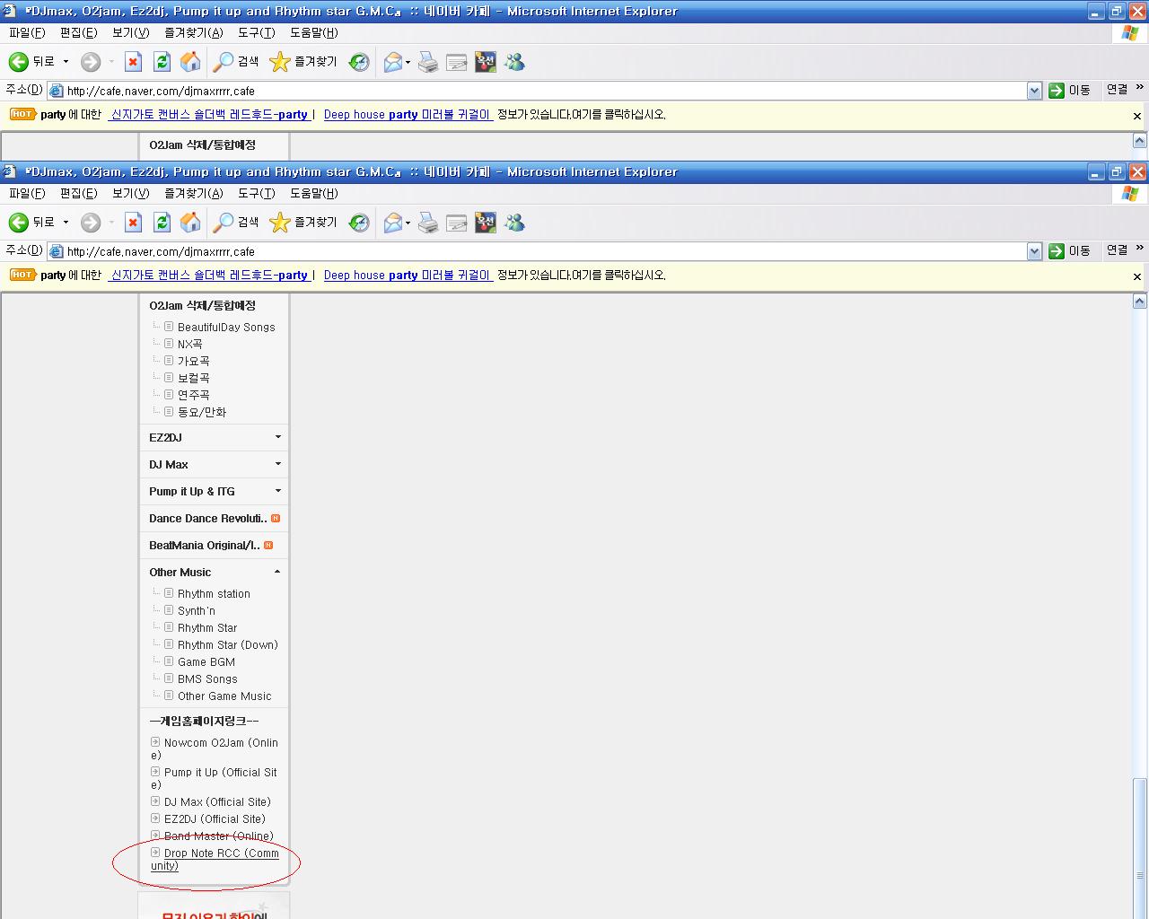Click the 옵션 icon in the back (top) window

coord(486,62)
